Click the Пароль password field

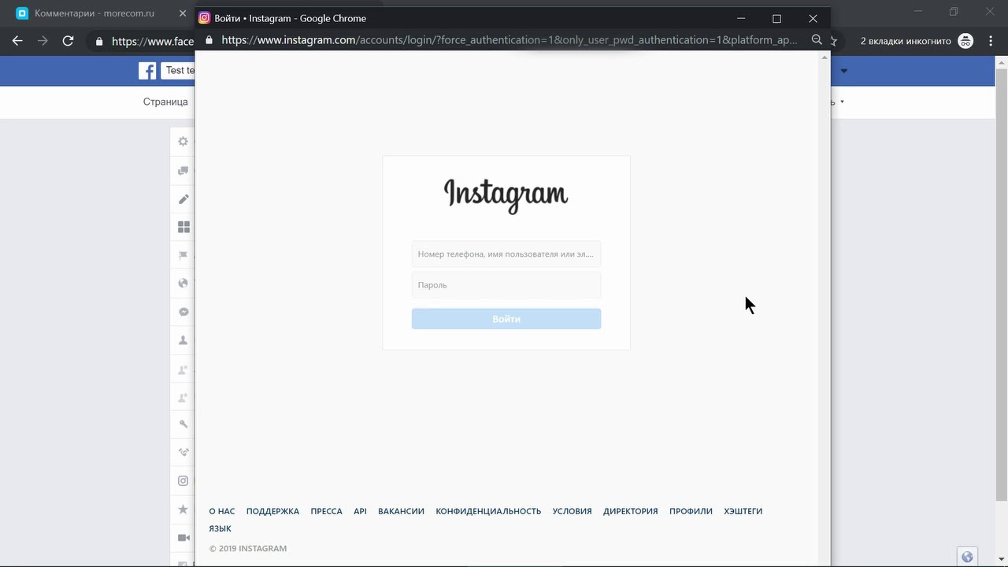[x=506, y=285]
